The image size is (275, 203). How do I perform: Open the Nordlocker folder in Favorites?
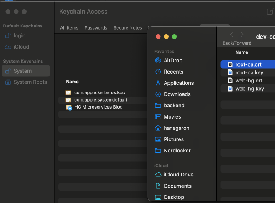pyautogui.click(x=177, y=151)
